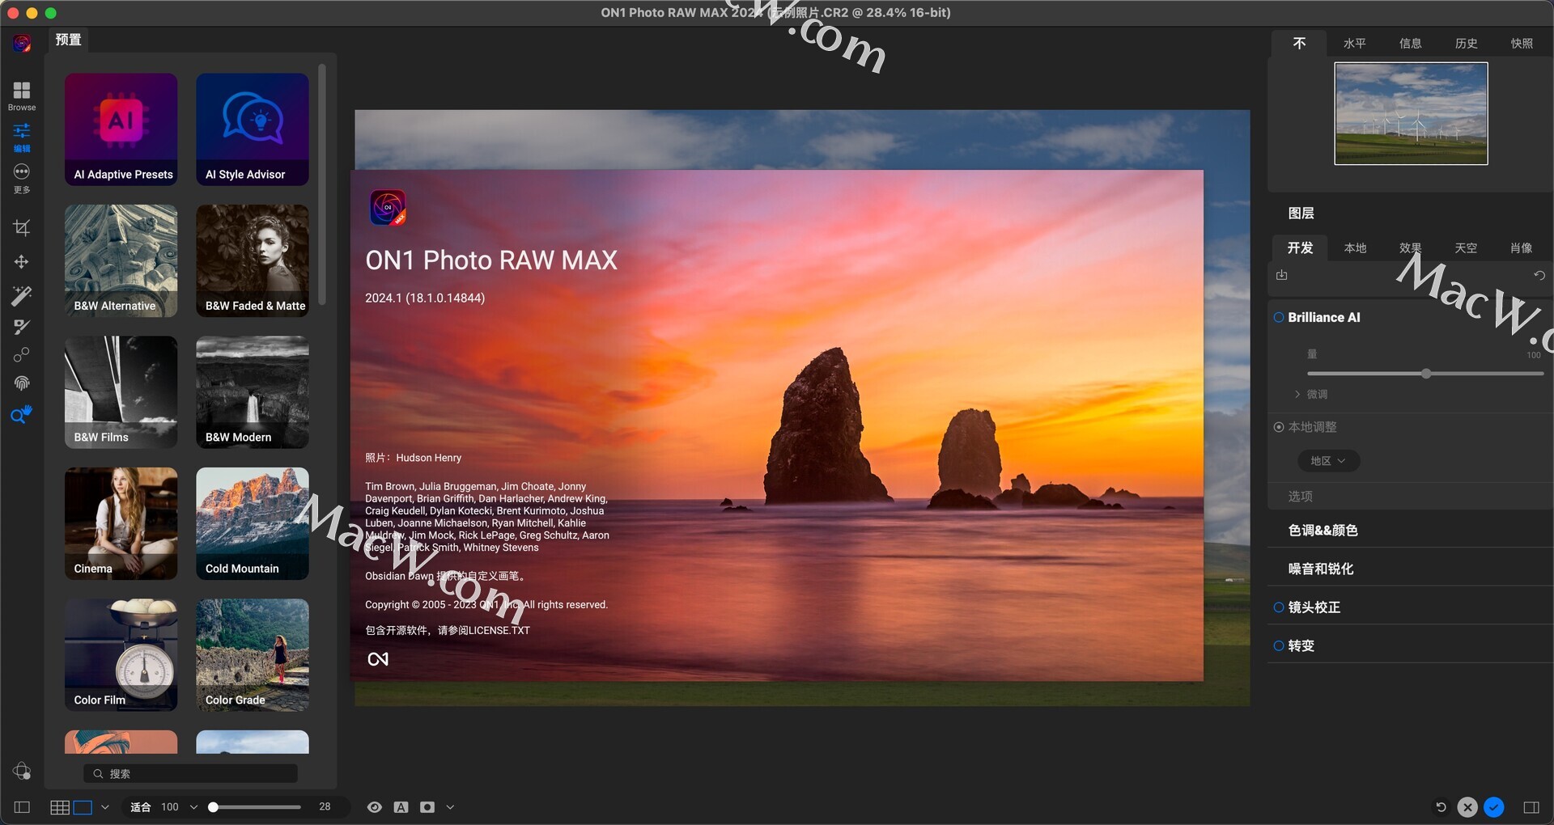Screen dimensions: 1554x825
Task: Select the 编辑 (Edit) module icon
Action: (22, 137)
